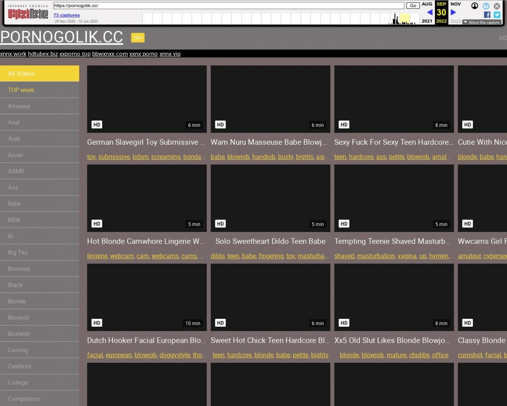Open the Arab category in sidebar
The height and width of the screenshot is (406, 507).
pyautogui.click(x=40, y=138)
